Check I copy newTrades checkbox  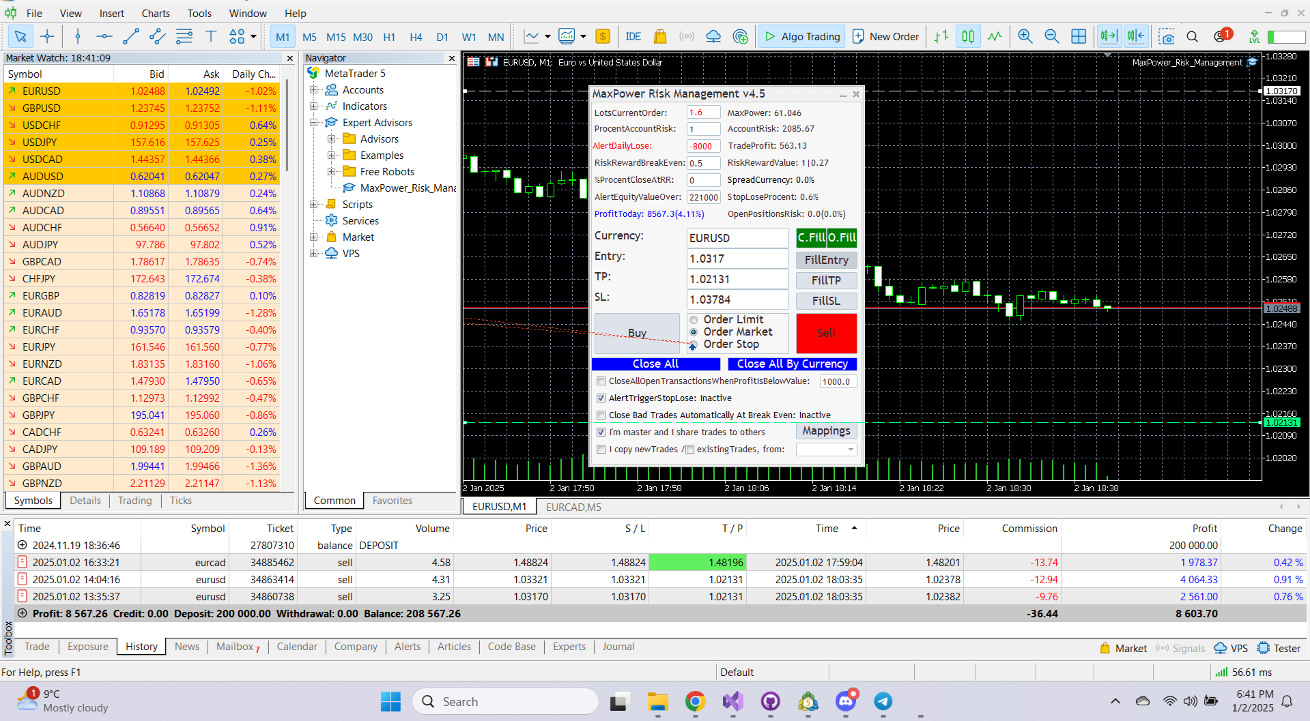click(601, 450)
